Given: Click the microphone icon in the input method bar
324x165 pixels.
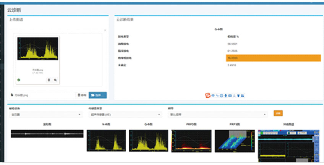Looking at the screenshot, I should pyautogui.click(x=225, y=95).
